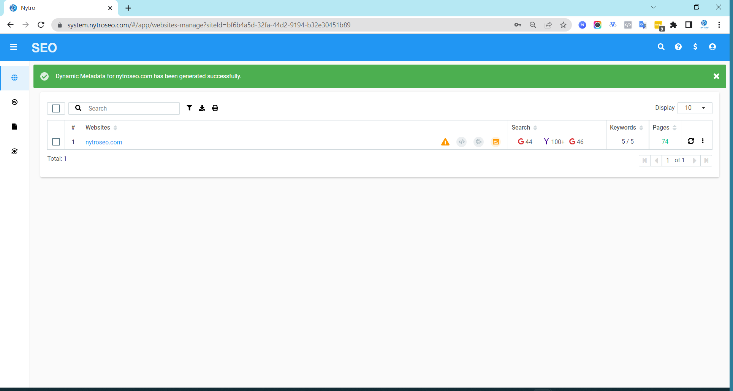This screenshot has height=391, width=733.
Task: Open the Chrome three-dot menu
Action: point(719,25)
